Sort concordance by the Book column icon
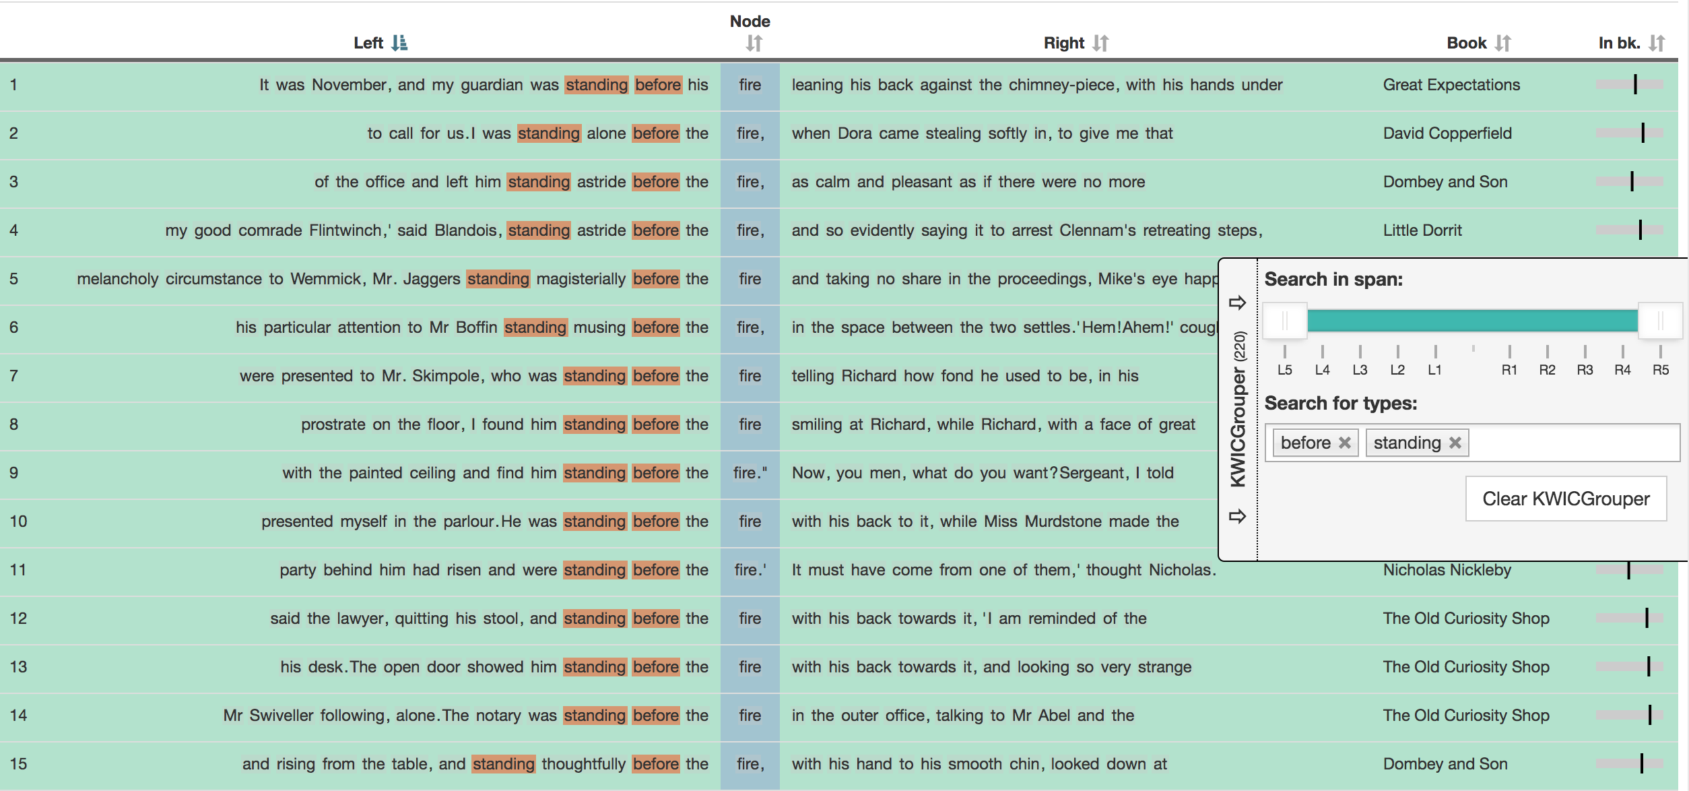 [1502, 43]
